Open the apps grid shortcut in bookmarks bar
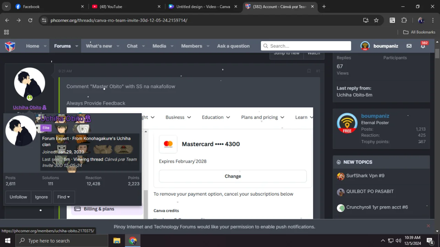The width and height of the screenshot is (440, 247). pyautogui.click(x=6, y=32)
